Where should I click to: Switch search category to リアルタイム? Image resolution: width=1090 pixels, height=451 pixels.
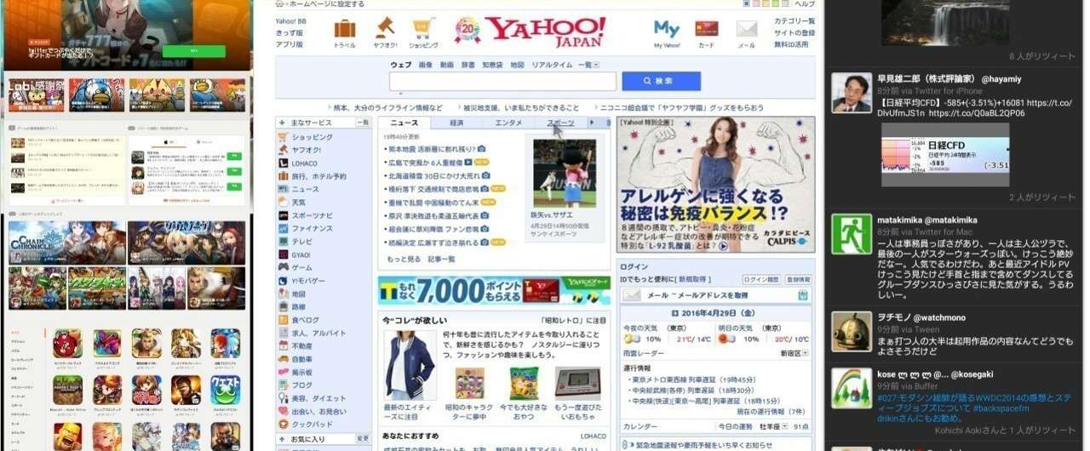coord(552,65)
